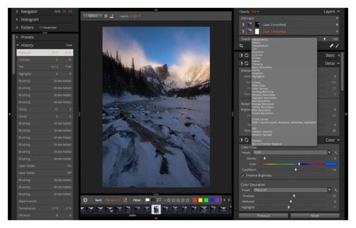The width and height of the screenshot is (356, 228).
Task: Select the highlighted filmstrip thumbnail
Action: [156, 210]
